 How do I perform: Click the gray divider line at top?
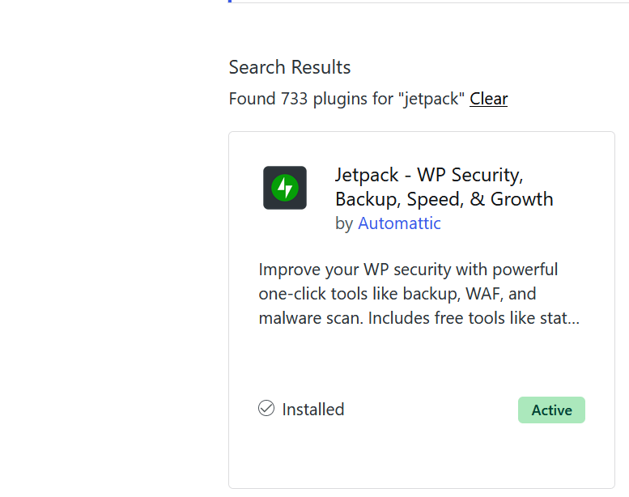click(429, 2)
